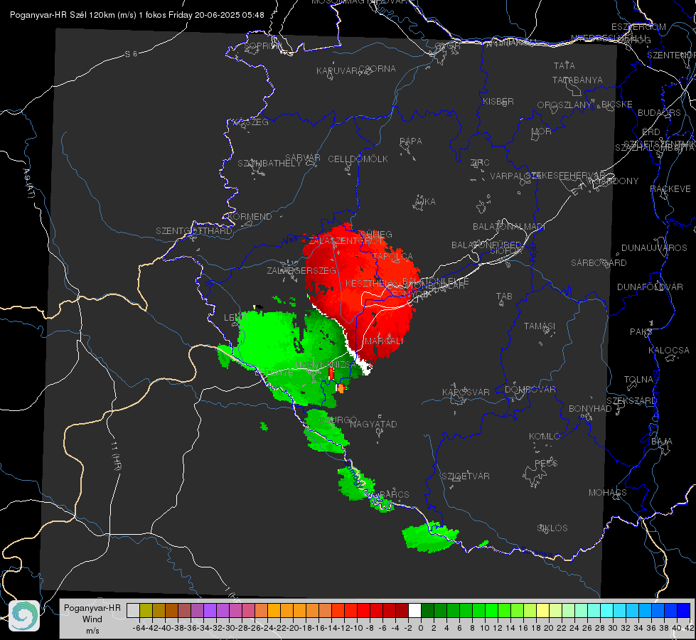The width and height of the screenshot is (696, 640).
Task: Click the CELLDÖMÖLK city label
Action: [358, 159]
